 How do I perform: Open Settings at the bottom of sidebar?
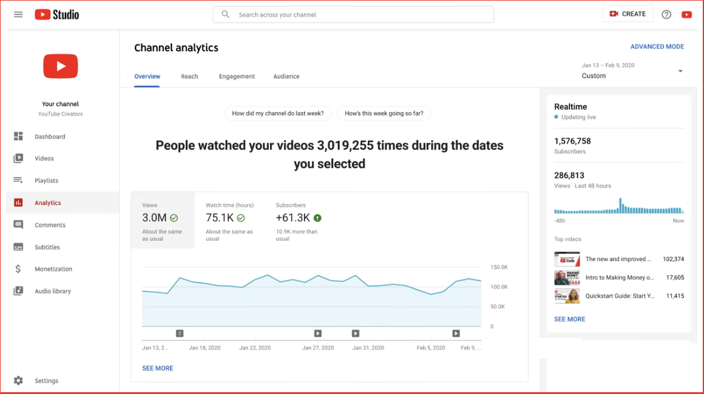click(46, 380)
